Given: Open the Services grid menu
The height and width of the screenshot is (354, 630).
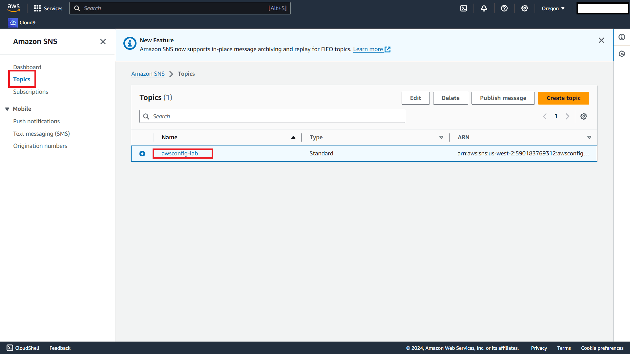Looking at the screenshot, I should click(x=48, y=8).
